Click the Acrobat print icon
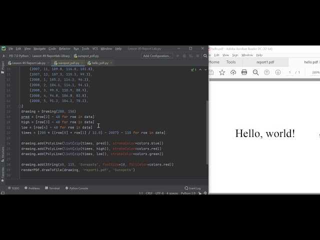This screenshot has height=240, width=320. coord(244,72)
